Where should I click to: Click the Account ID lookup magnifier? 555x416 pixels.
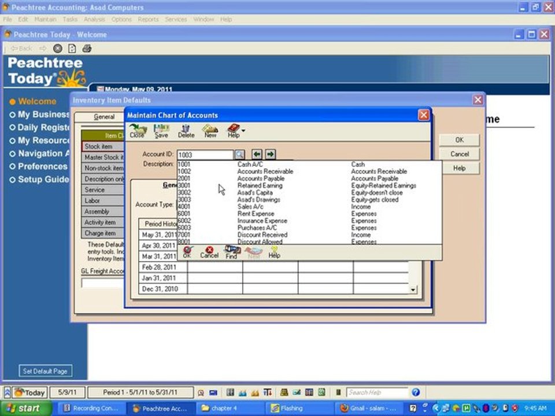coord(239,155)
